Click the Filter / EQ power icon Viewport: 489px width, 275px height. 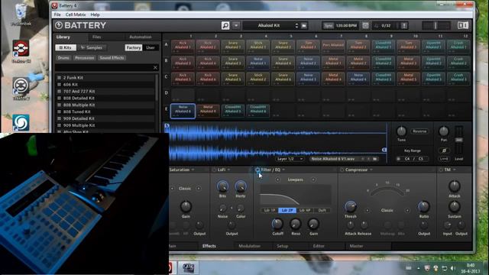pyautogui.click(x=257, y=170)
